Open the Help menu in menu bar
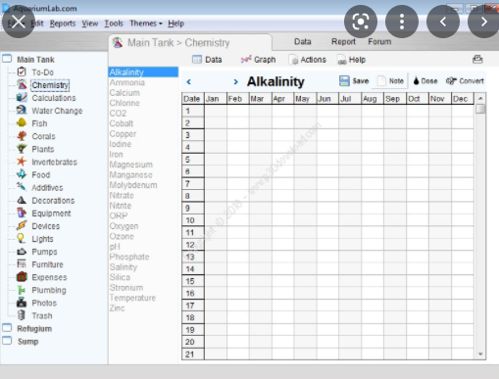The height and width of the screenshot is (379, 499). [175, 24]
